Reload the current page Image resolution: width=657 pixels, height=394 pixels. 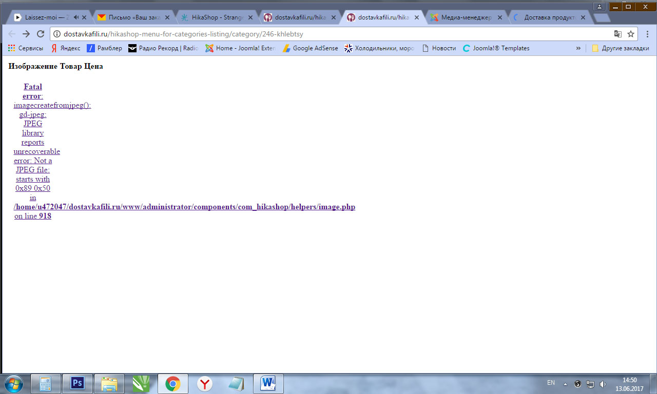tap(41, 34)
